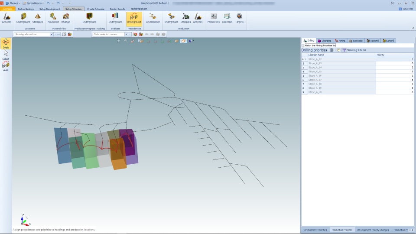The height and width of the screenshot is (234, 416).
Task: Switch to the Barricade priorities tab
Action: (356, 41)
